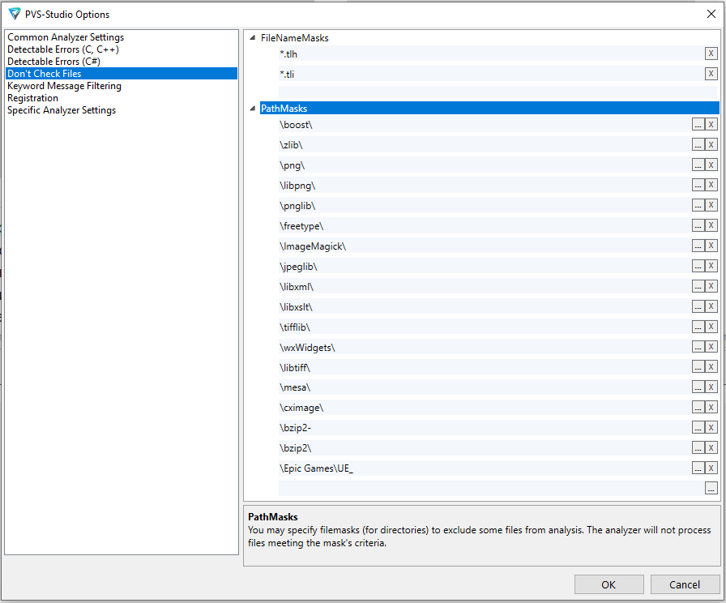The image size is (726, 603).
Task: Collapse the FileNameMasks section
Action: pos(252,37)
